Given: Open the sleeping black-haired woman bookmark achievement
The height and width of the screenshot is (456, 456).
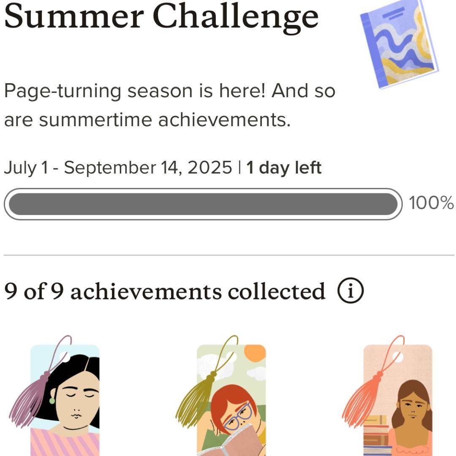Looking at the screenshot, I should [x=65, y=400].
